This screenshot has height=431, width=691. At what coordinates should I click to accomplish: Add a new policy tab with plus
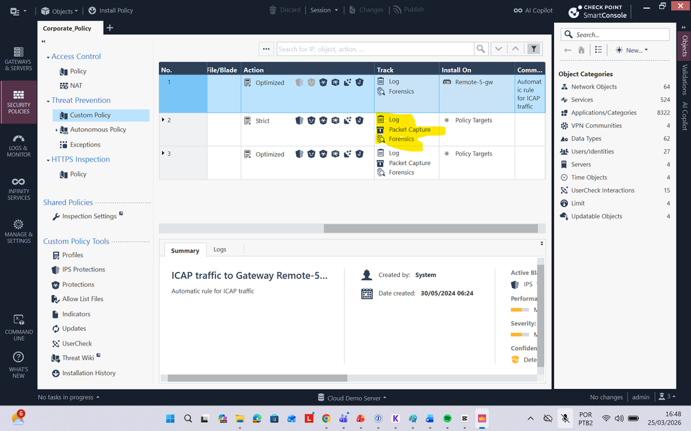110,28
